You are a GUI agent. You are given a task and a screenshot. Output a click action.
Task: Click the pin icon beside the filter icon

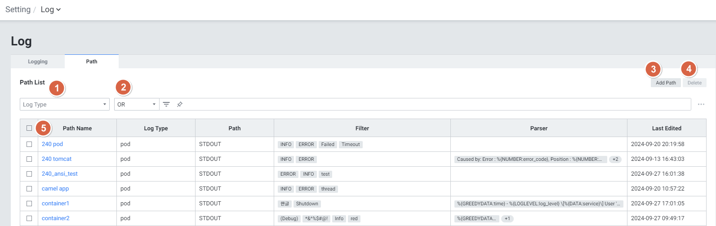click(179, 104)
